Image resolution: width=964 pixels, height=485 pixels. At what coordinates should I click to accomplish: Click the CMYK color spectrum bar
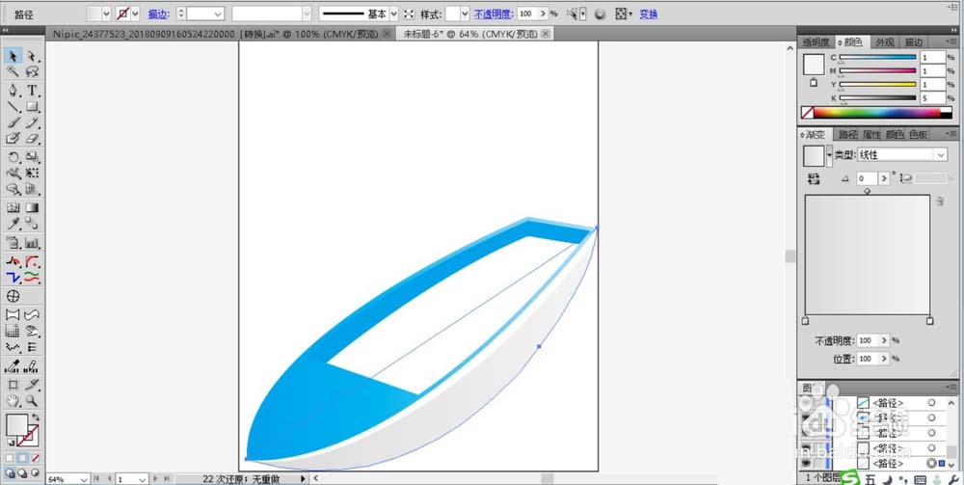[877, 113]
